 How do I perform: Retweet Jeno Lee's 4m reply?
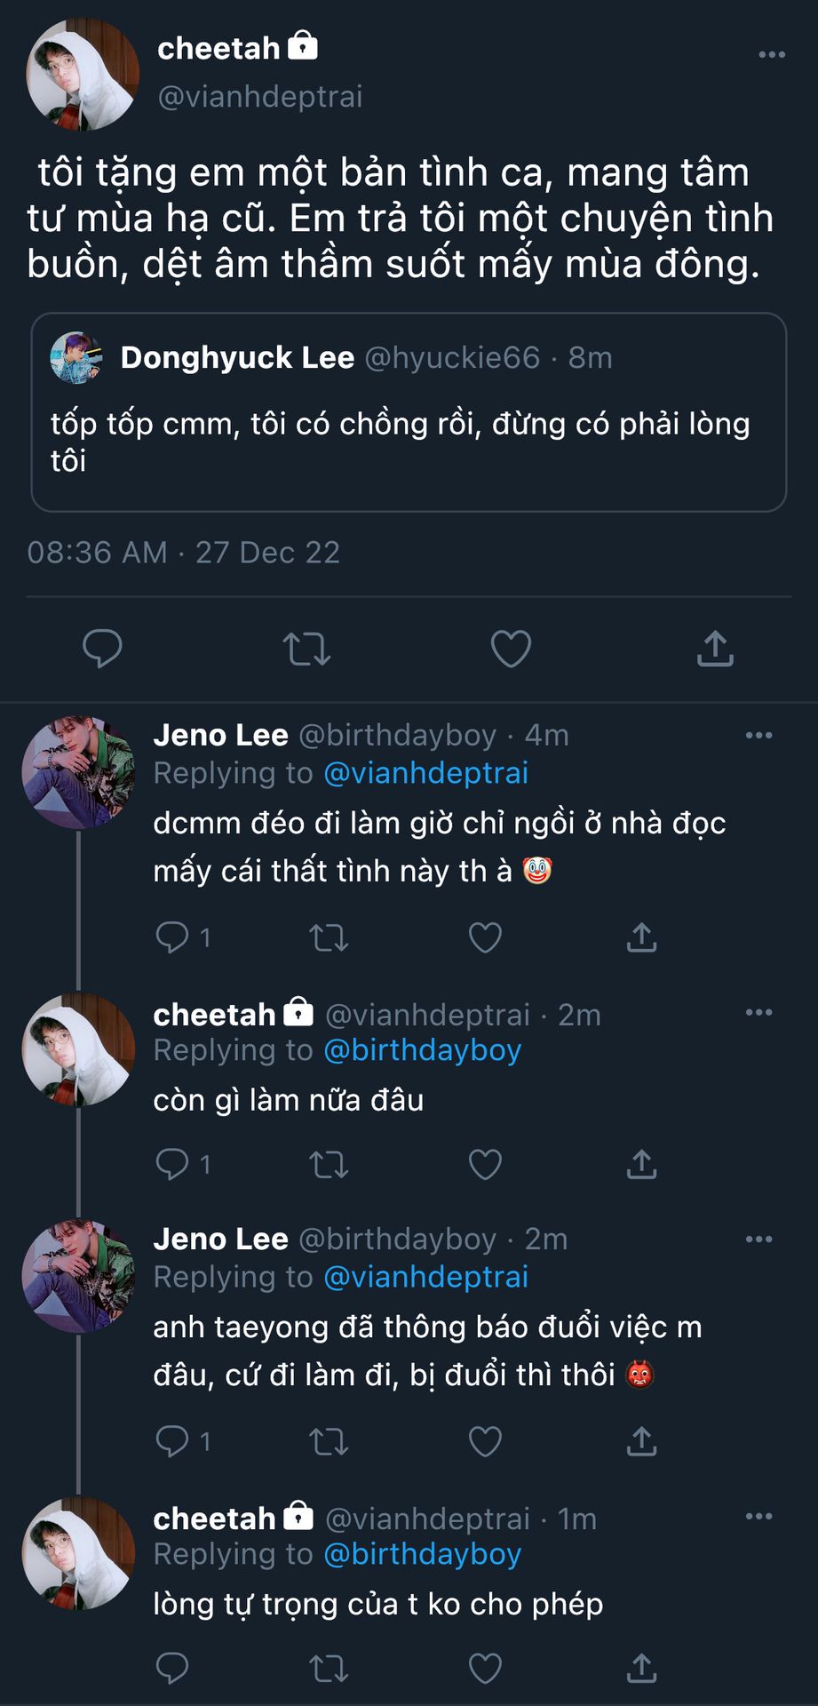point(329,937)
